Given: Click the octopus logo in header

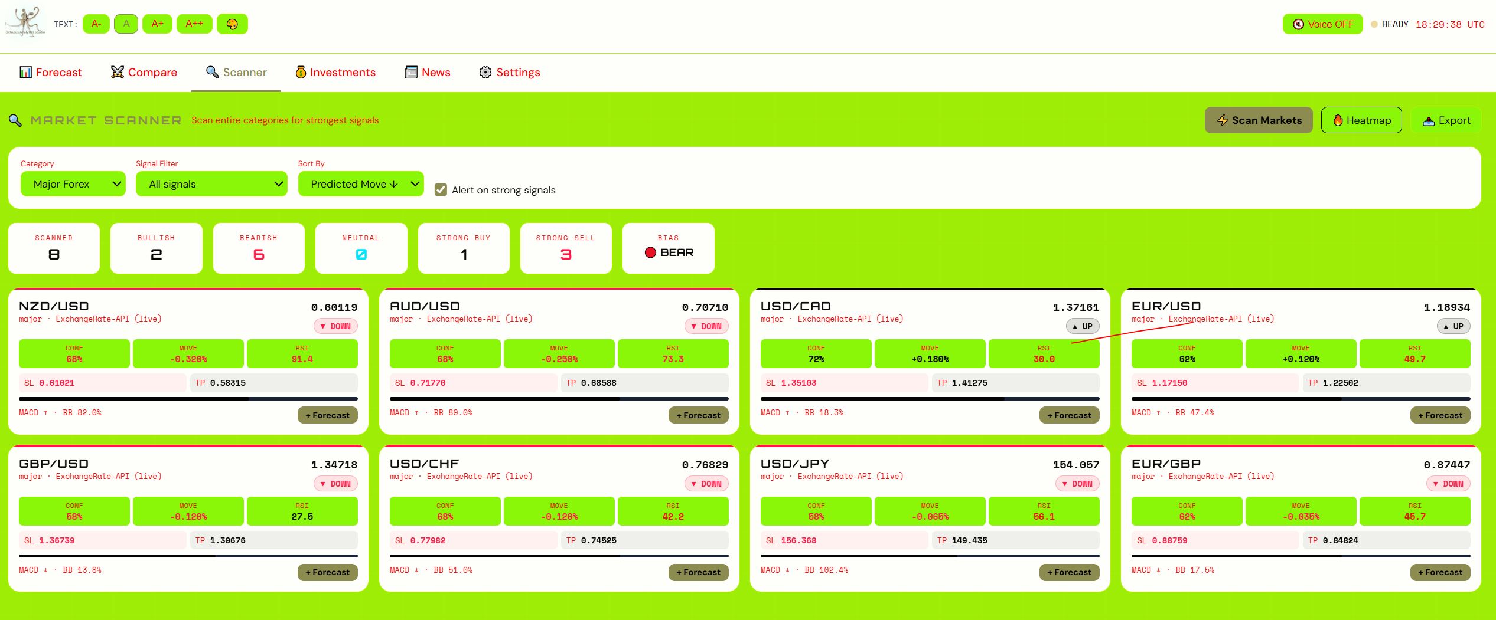Looking at the screenshot, I should tap(25, 22).
